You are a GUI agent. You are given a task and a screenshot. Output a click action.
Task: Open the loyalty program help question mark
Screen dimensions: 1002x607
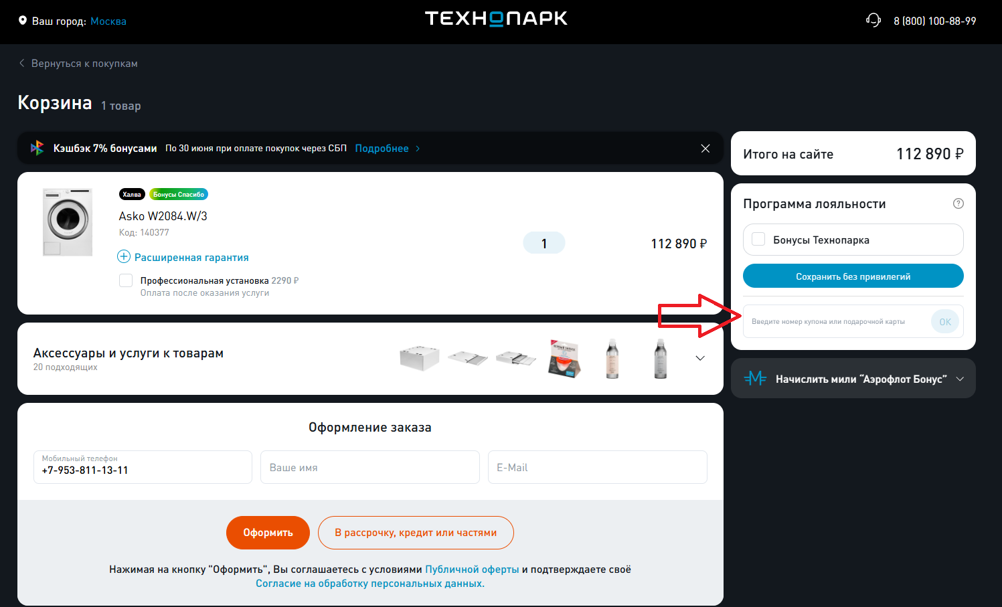958,203
